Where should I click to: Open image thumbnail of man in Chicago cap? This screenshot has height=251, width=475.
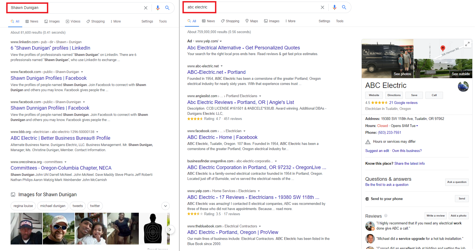click(x=26, y=229)
